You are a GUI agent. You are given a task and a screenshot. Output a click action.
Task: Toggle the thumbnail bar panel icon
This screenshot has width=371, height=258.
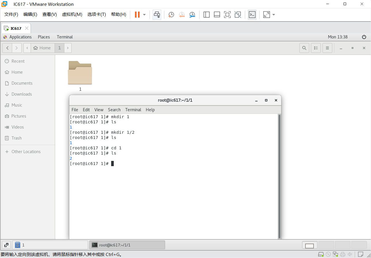pos(217,14)
